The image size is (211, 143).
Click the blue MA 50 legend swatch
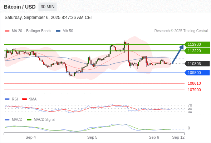click(58, 31)
